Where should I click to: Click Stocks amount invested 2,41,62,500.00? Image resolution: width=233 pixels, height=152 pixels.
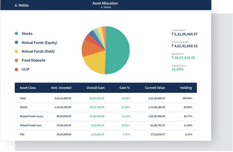pos(63,107)
